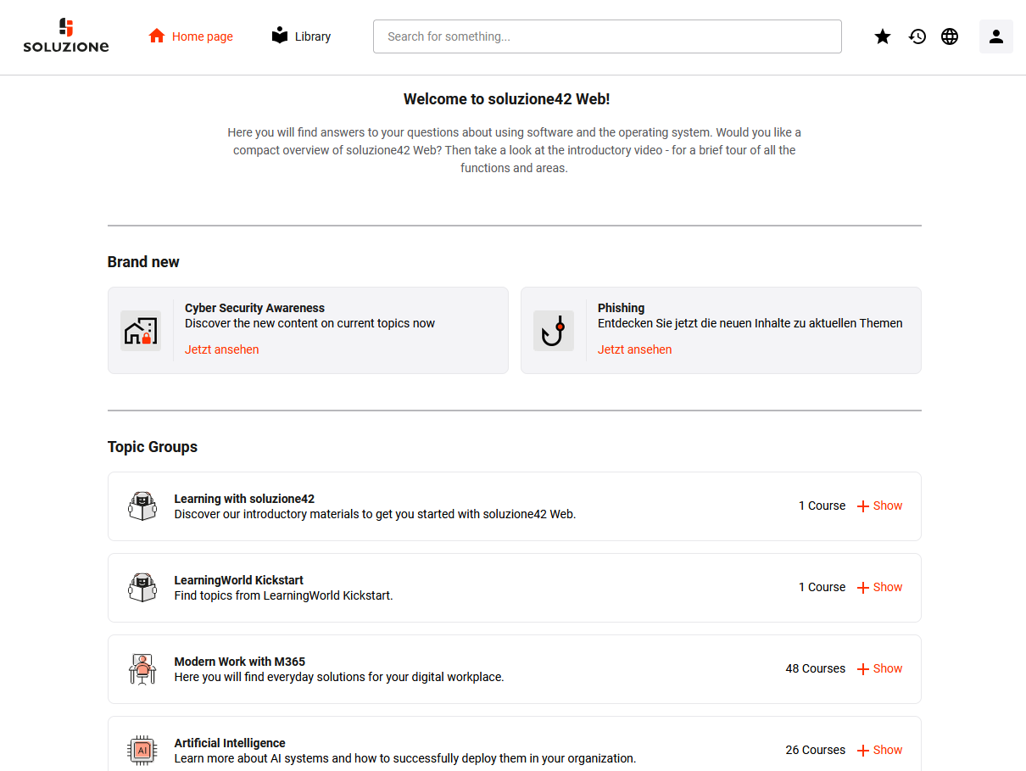Viewport: 1026px width, 771px height.
Task: Click the plus icon for Artificial Intelligence
Action: 863,751
